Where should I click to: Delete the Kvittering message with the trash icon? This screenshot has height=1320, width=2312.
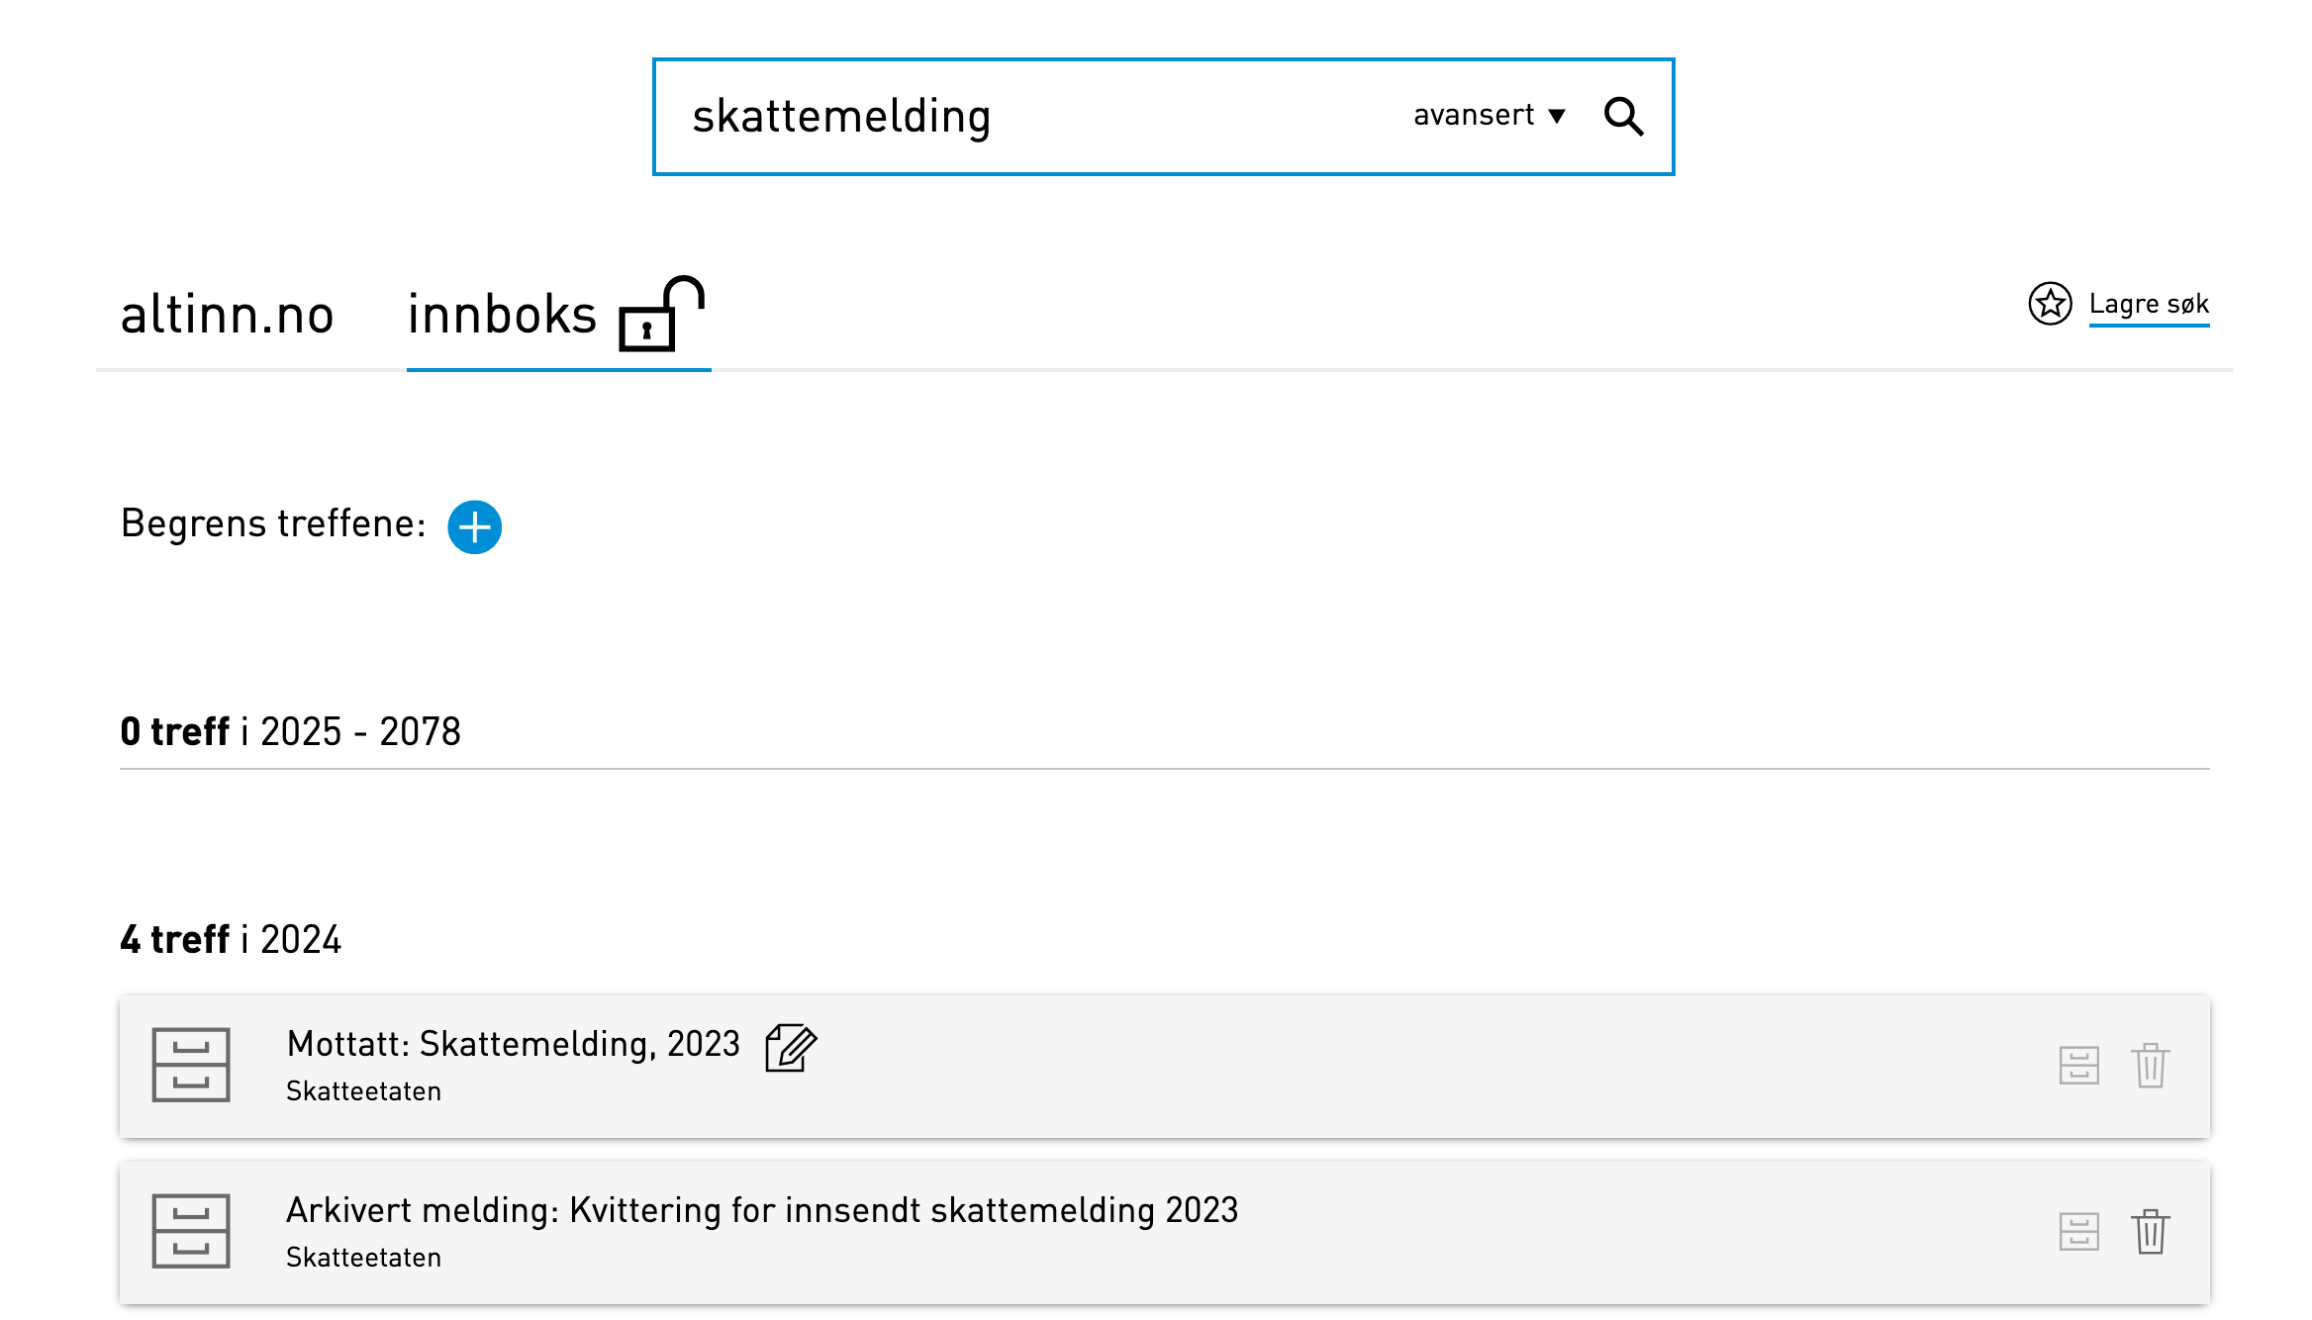pyautogui.click(x=2151, y=1232)
